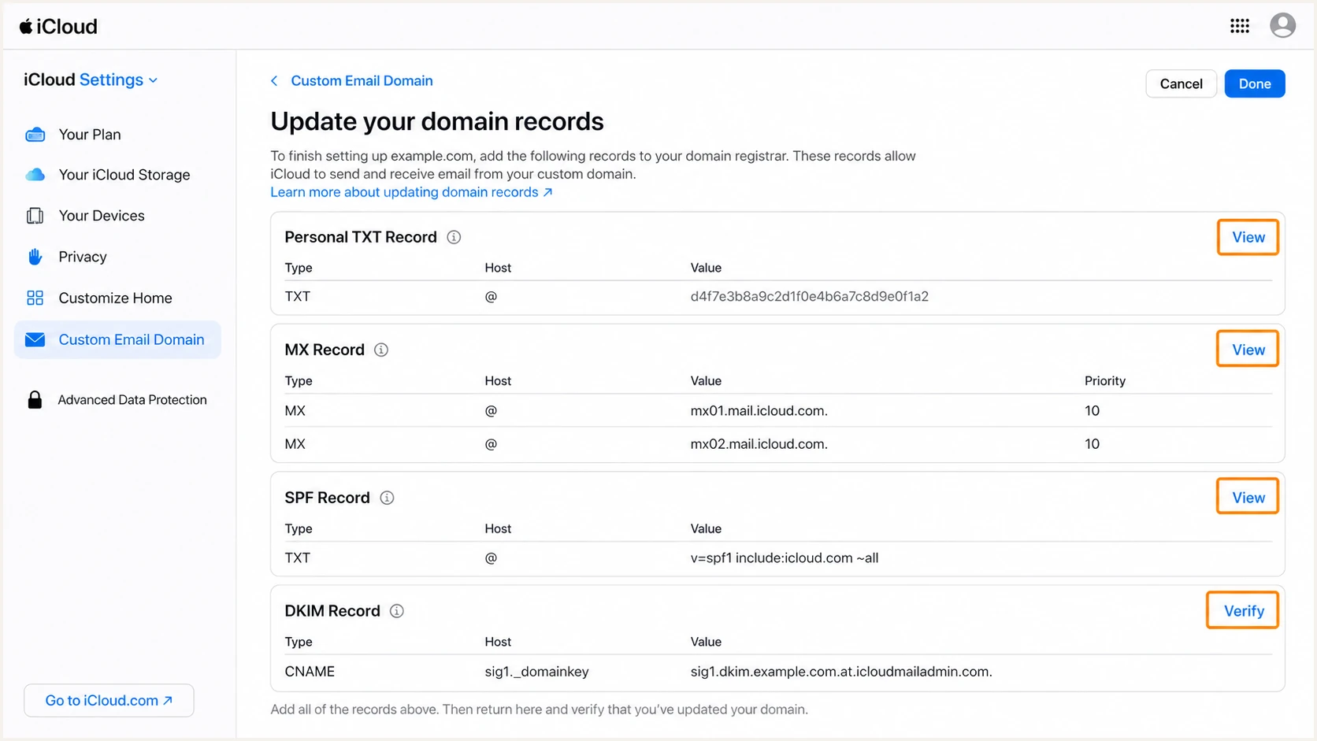Screen dimensions: 1317x741
Task: Verify the DKIM Record
Action: [x=1243, y=611]
